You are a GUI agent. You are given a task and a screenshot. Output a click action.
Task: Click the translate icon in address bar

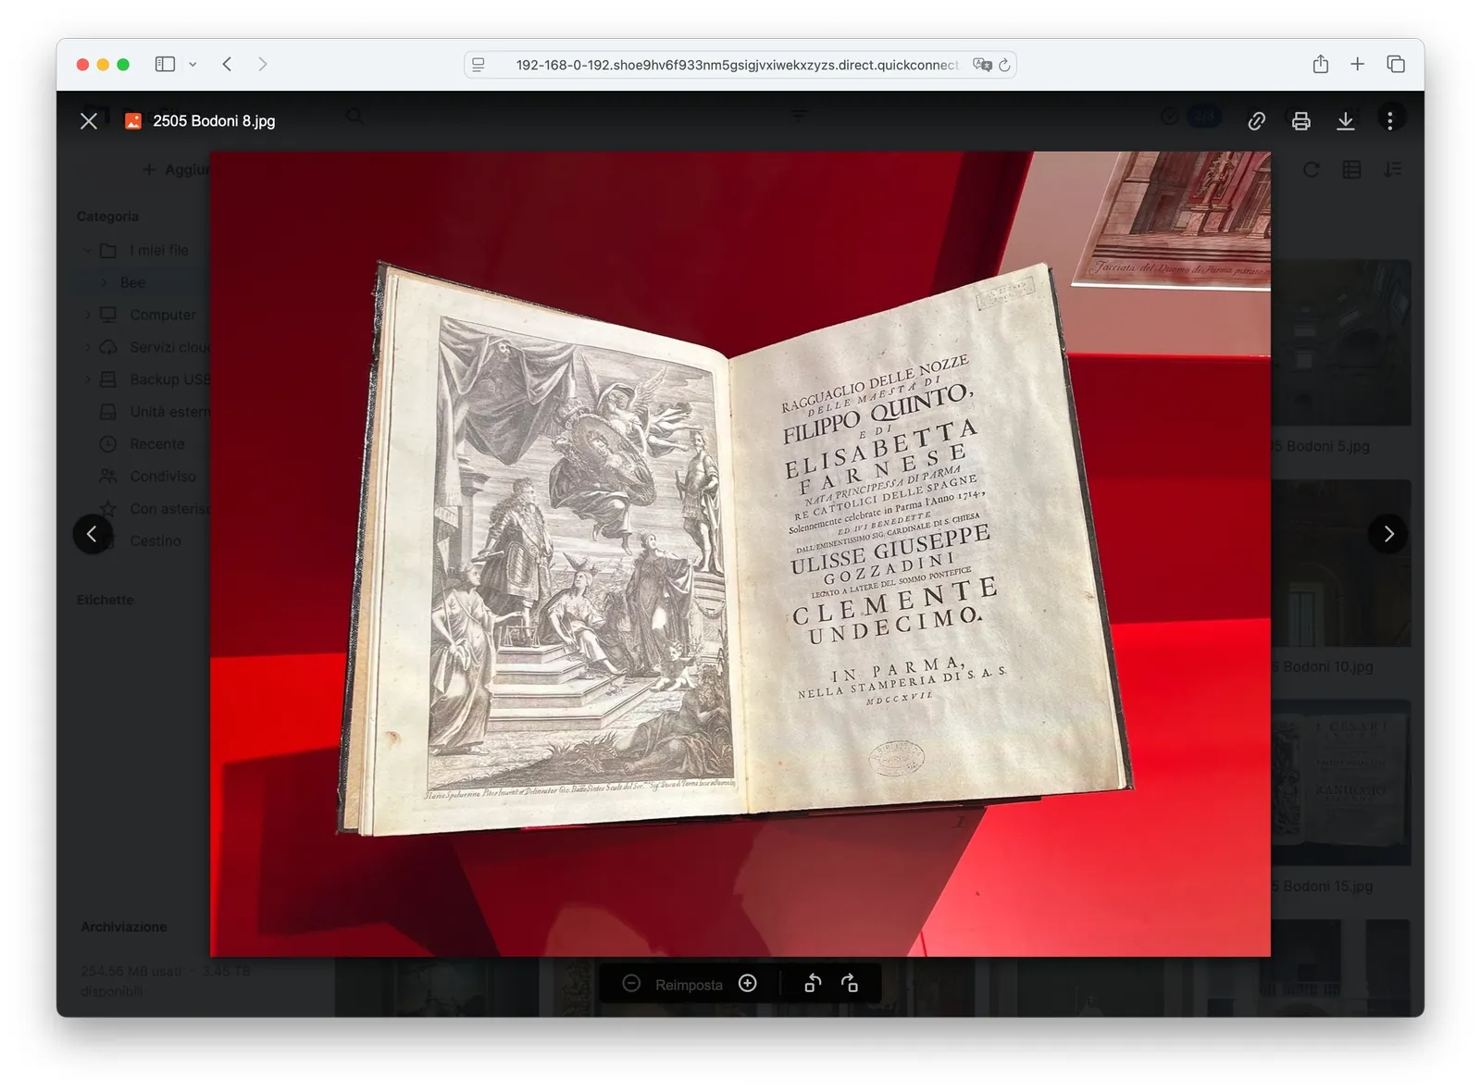coord(982,65)
